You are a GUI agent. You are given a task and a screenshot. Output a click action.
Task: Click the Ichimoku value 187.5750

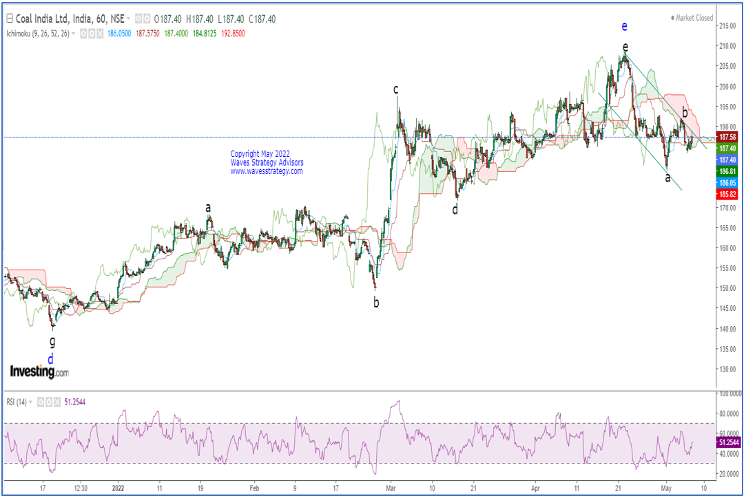pyautogui.click(x=147, y=34)
